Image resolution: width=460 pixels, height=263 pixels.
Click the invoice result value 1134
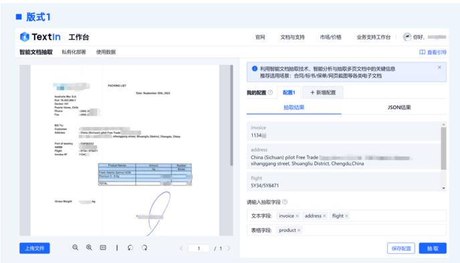(259, 135)
